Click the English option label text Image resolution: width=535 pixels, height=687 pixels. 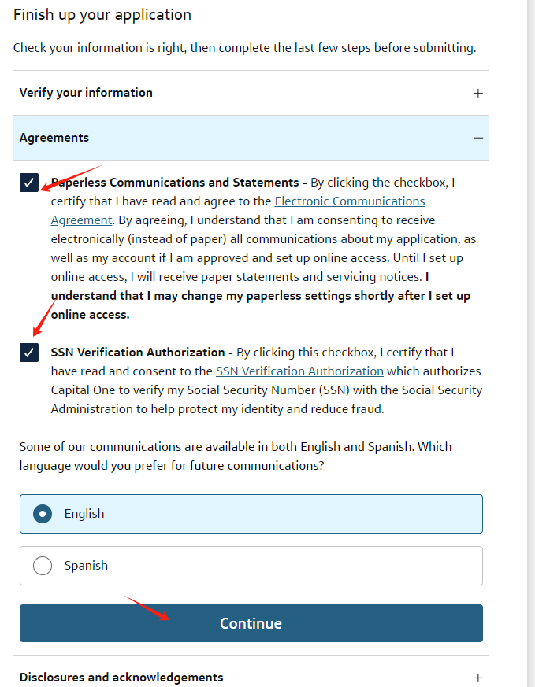(84, 514)
